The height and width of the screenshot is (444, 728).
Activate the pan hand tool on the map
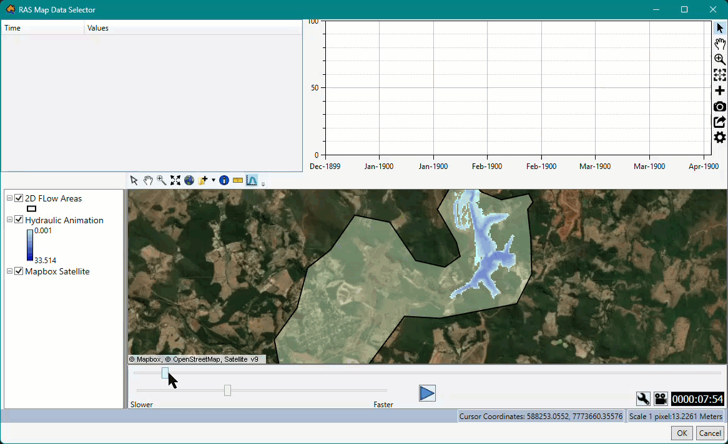click(148, 180)
